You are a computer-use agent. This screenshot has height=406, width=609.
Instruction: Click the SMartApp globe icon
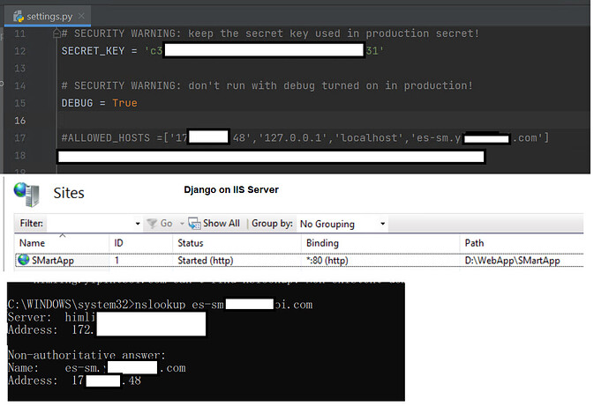pos(23,260)
